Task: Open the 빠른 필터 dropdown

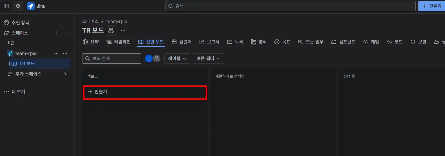Action: pos(208,59)
